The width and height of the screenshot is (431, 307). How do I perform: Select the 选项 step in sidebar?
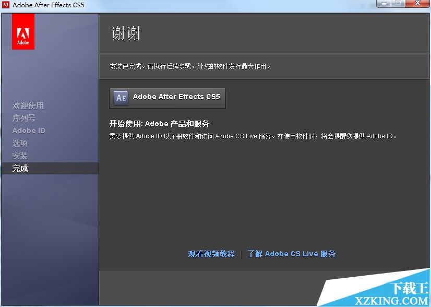(x=20, y=143)
